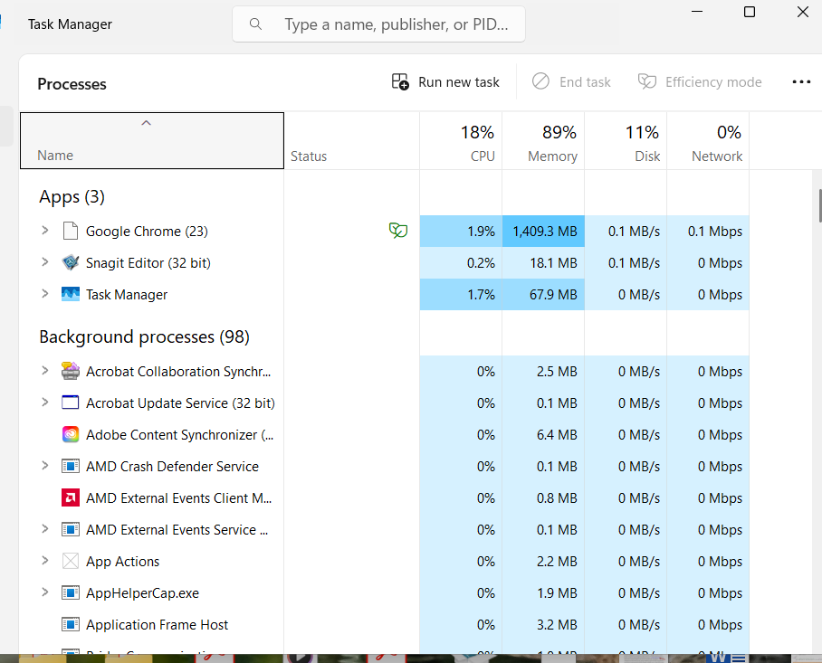Click the Acrobat Collaboration Synchronizer icon

tap(71, 372)
